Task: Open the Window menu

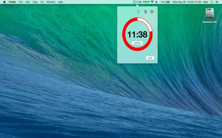Action: coord(51,2)
